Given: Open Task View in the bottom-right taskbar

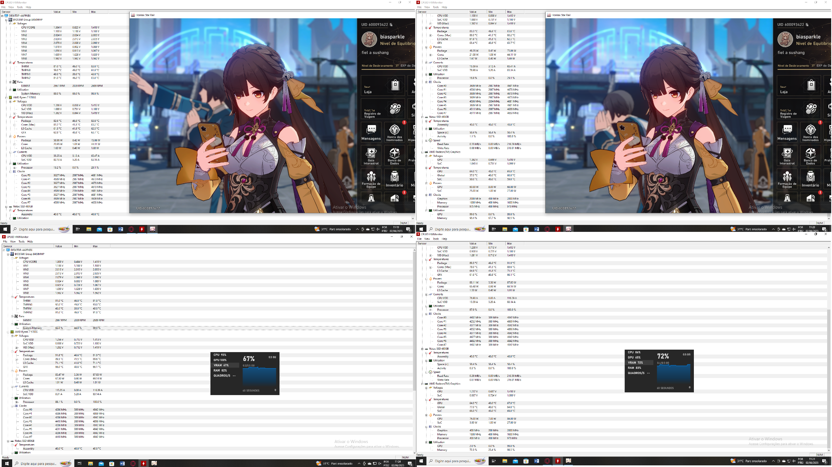Looking at the screenshot, I should pyautogui.click(x=494, y=461).
